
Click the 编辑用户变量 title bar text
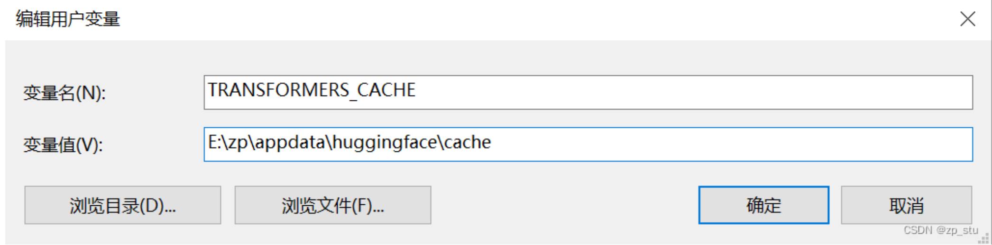coord(68,19)
